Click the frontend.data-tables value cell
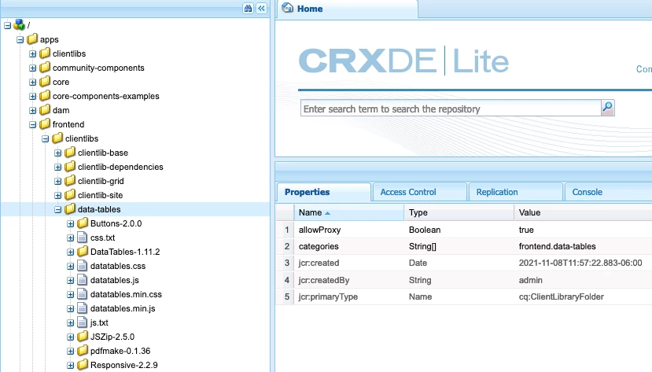 coord(557,246)
